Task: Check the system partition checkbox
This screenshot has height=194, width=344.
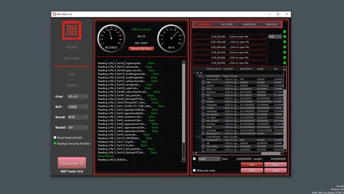Action: tap(203, 102)
